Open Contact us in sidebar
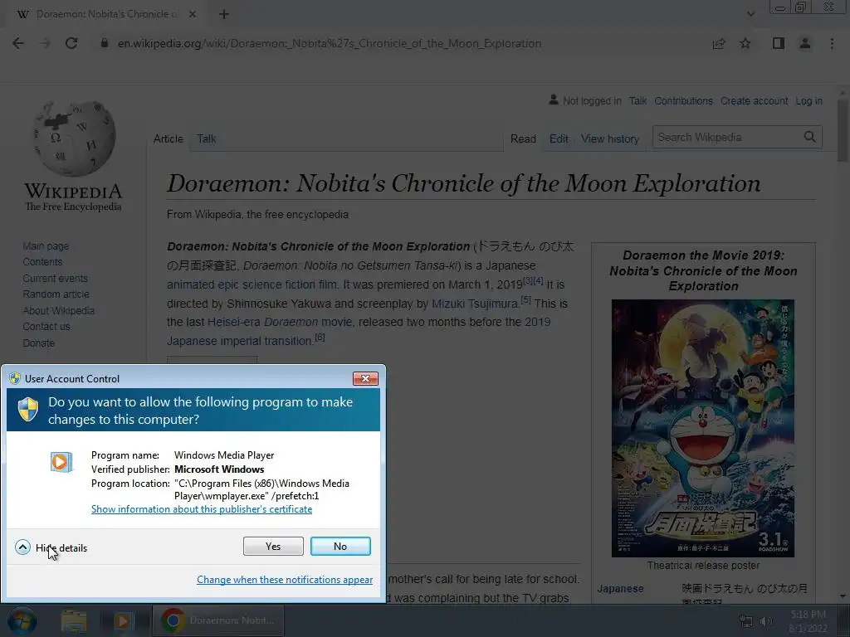Image resolution: width=850 pixels, height=637 pixels. pos(46,327)
